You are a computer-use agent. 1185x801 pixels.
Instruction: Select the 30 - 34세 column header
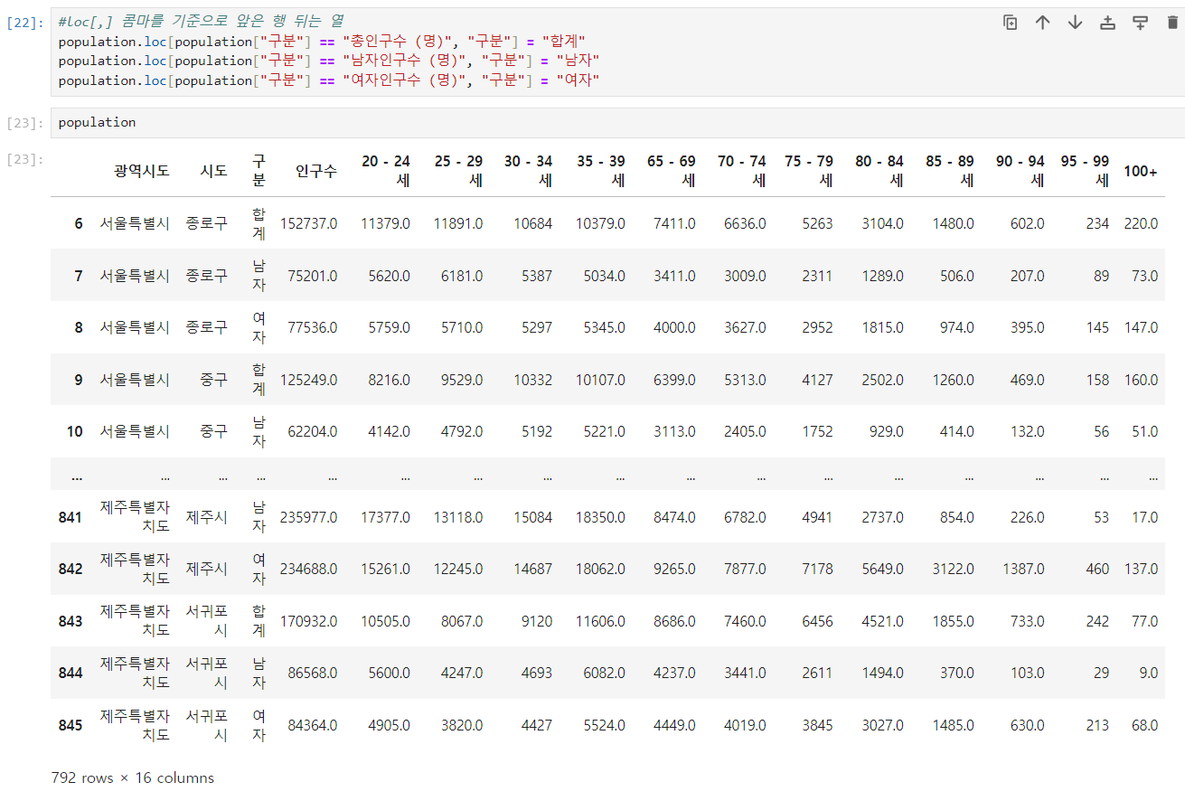[529, 171]
